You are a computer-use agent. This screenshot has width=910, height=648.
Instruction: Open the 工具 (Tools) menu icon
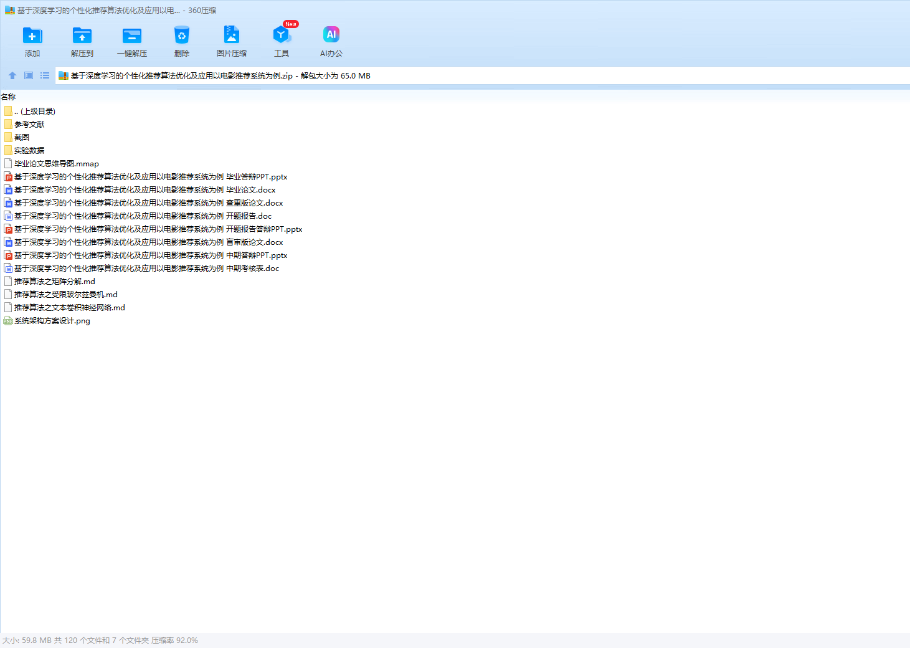(x=281, y=36)
